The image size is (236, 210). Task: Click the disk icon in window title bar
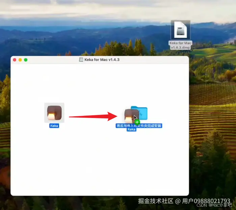pos(81,60)
